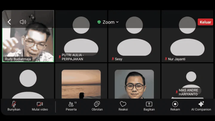Start recording with Rekam
This screenshot has height=121, width=215.
coord(175,106)
